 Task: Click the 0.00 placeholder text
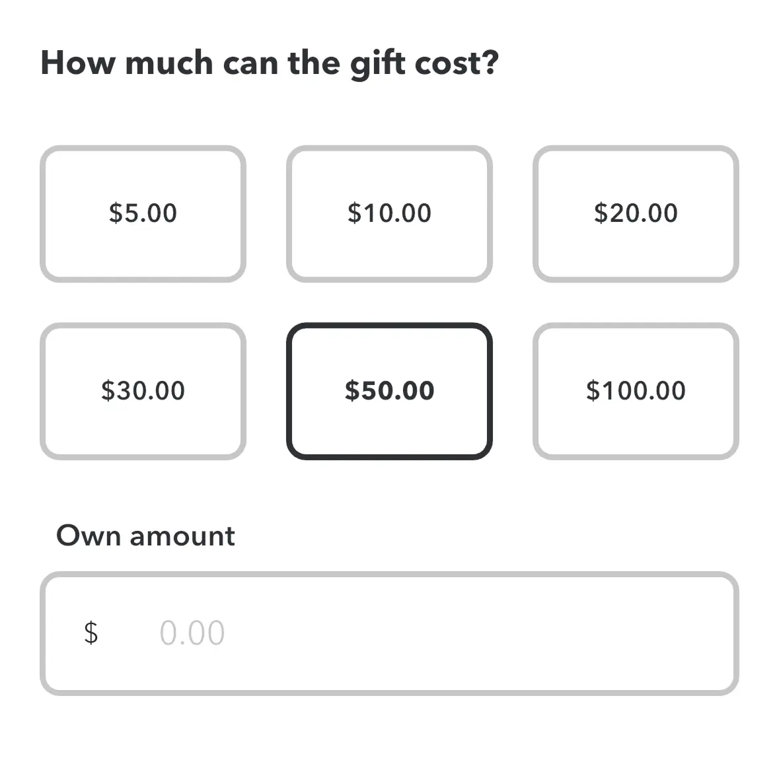point(192,633)
